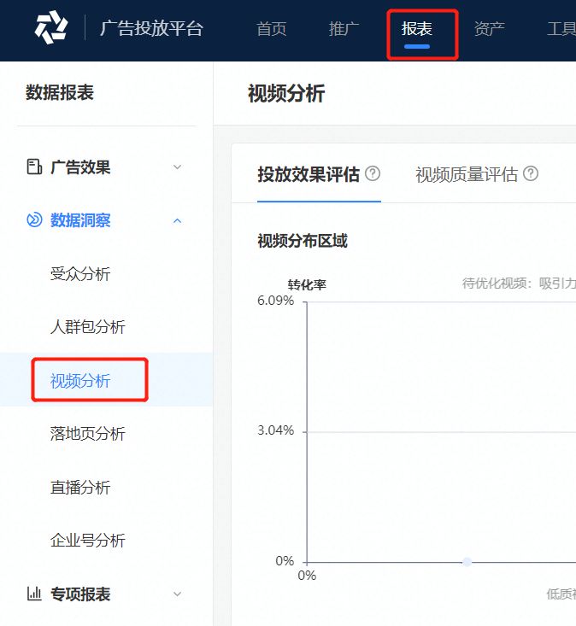576x626 pixels.
Task: Expand the 专项报表 section chevron
Action: (178, 594)
